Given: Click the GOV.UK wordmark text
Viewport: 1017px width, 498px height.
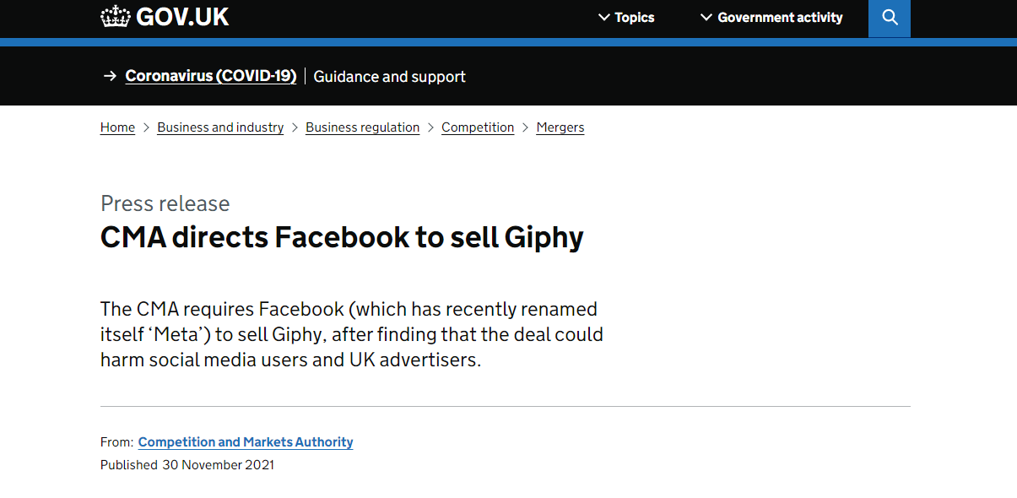Looking at the screenshot, I should click(182, 17).
